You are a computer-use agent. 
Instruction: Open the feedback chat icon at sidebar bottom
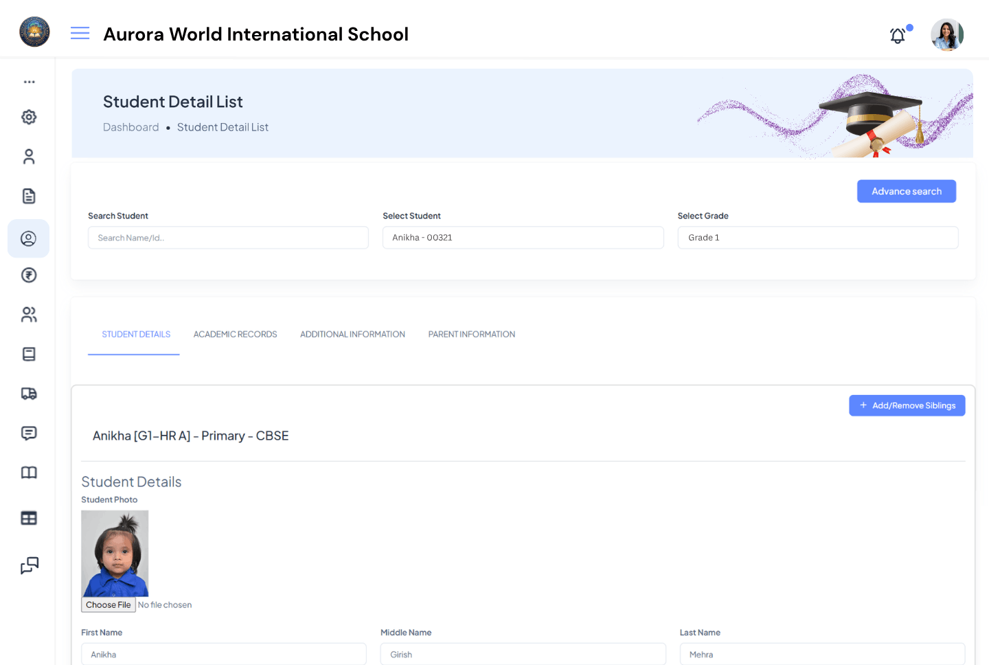coord(28,565)
